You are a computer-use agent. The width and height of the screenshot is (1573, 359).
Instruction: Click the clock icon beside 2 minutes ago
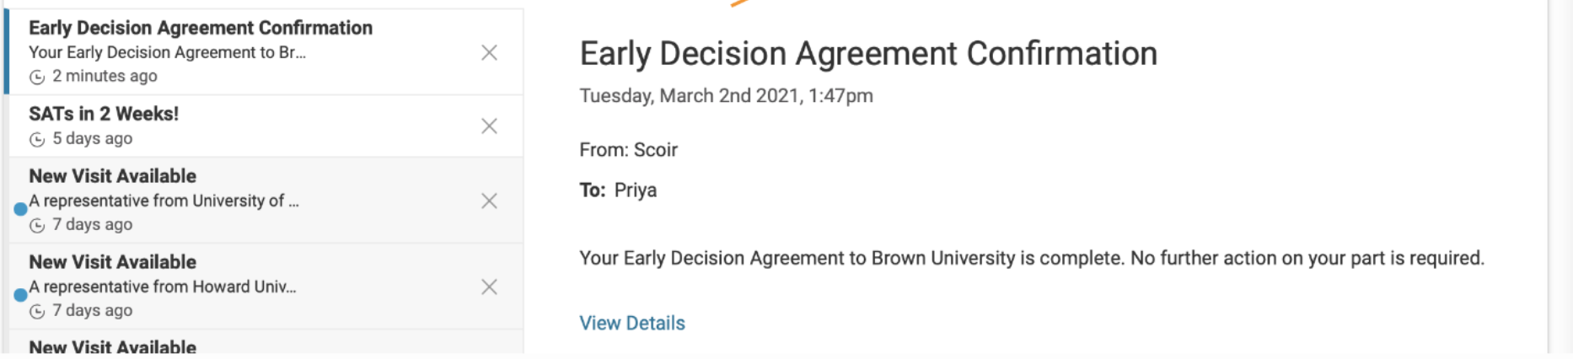[x=37, y=77]
